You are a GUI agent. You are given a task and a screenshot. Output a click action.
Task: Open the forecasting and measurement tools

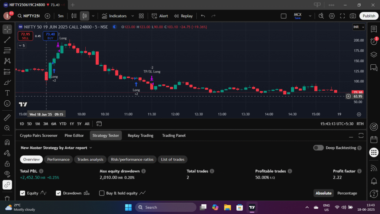pyautogui.click(x=7, y=72)
